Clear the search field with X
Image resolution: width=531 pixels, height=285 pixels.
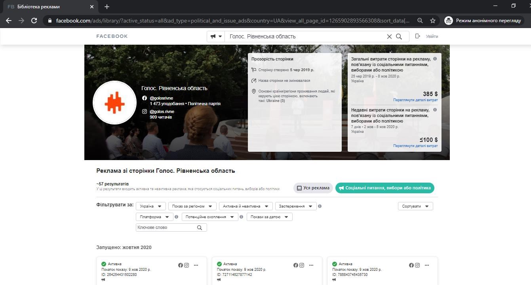(x=389, y=36)
